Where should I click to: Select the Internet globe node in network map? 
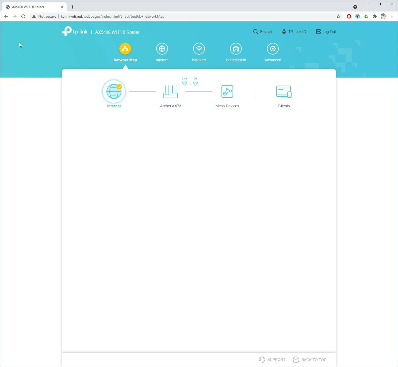[x=114, y=91]
